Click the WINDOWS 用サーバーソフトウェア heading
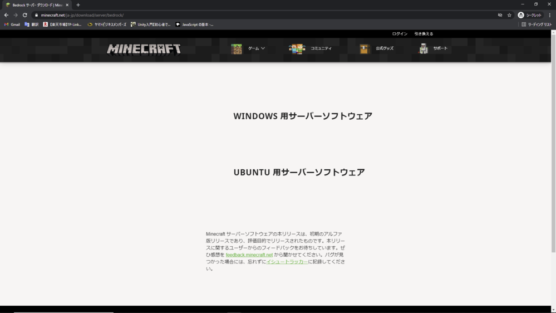Image resolution: width=556 pixels, height=313 pixels. point(303,116)
